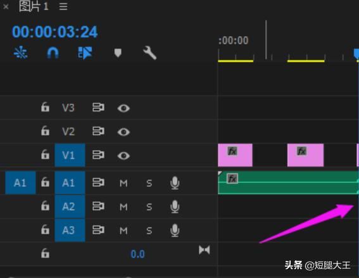Click the V1 track target button
Image resolution: width=359 pixels, height=278 pixels.
[x=70, y=155]
